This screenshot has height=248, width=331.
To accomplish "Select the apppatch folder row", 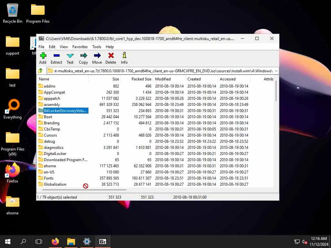I will [x=155, y=98].
